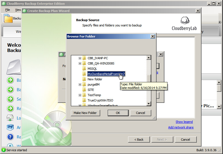Open the View menu
Screen dimensions: 223x154
coord(18,10)
